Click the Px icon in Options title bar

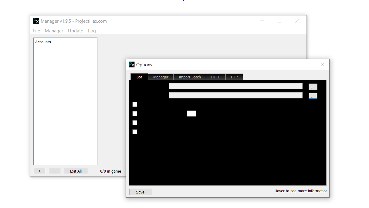pos(132,64)
